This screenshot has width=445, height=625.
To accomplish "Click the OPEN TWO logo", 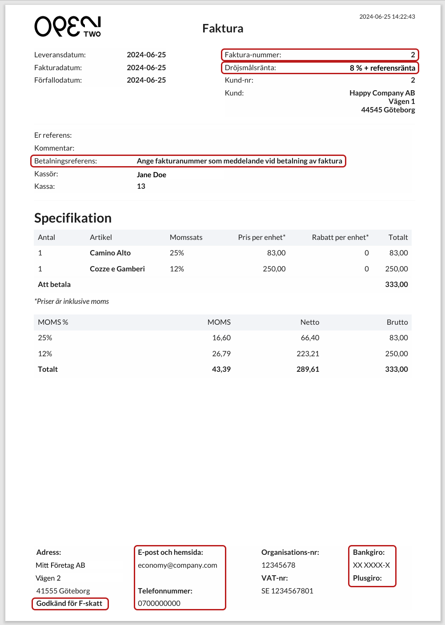I will [x=68, y=27].
